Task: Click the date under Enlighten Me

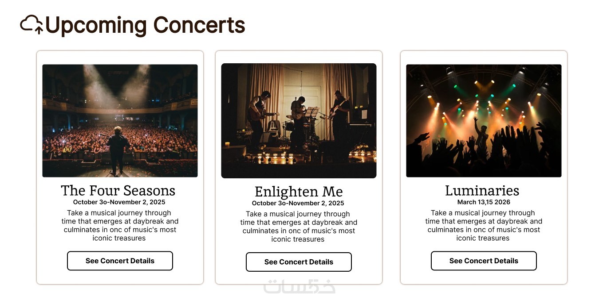Action: [298, 204]
